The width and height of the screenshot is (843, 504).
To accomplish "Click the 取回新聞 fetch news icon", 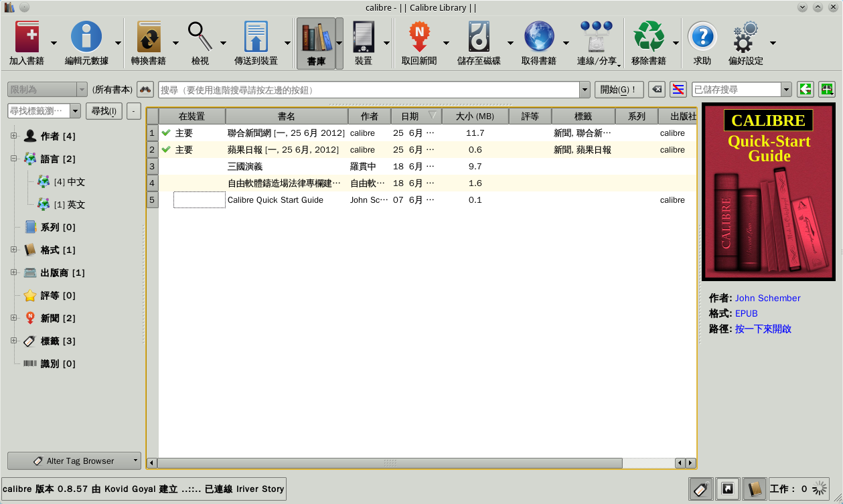I will point(419,37).
